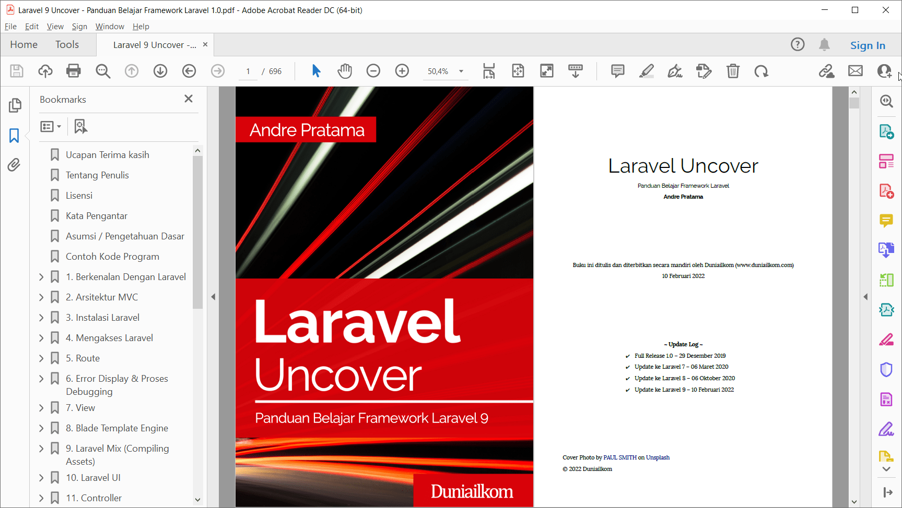Go to the previous page arrow
The height and width of the screenshot is (508, 902).
point(132,71)
